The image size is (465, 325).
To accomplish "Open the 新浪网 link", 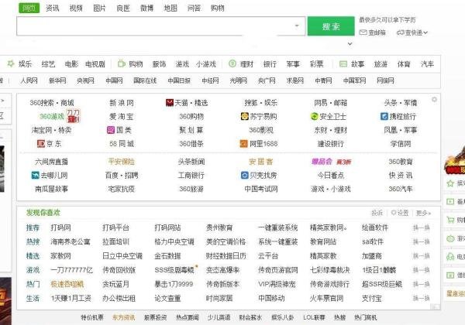I will pyautogui.click(x=122, y=103).
